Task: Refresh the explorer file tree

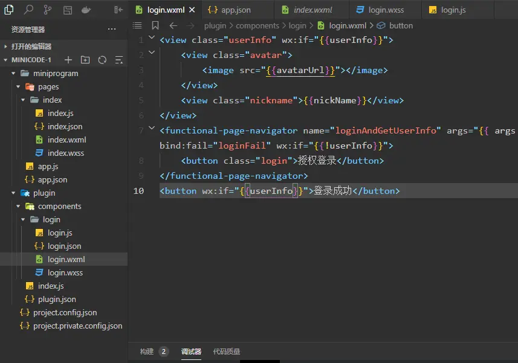Action: click(x=102, y=60)
